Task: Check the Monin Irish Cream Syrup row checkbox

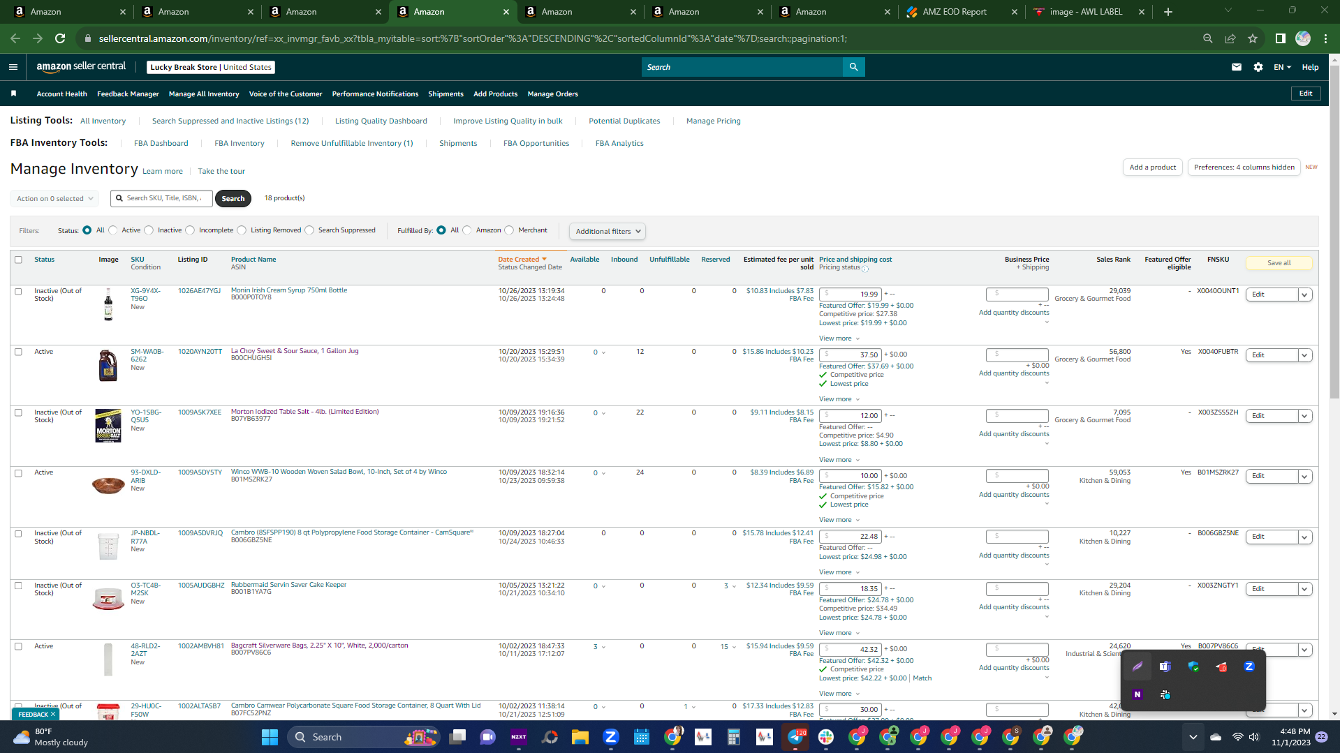Action: [x=19, y=291]
